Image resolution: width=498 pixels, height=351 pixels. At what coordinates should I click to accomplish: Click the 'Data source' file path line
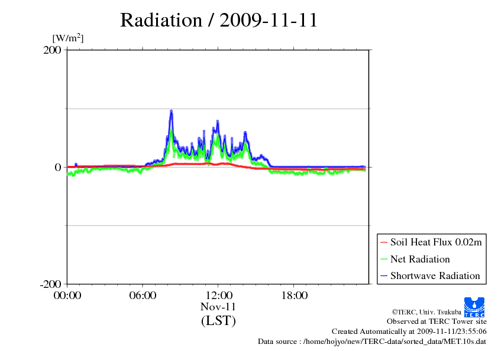click(372, 342)
